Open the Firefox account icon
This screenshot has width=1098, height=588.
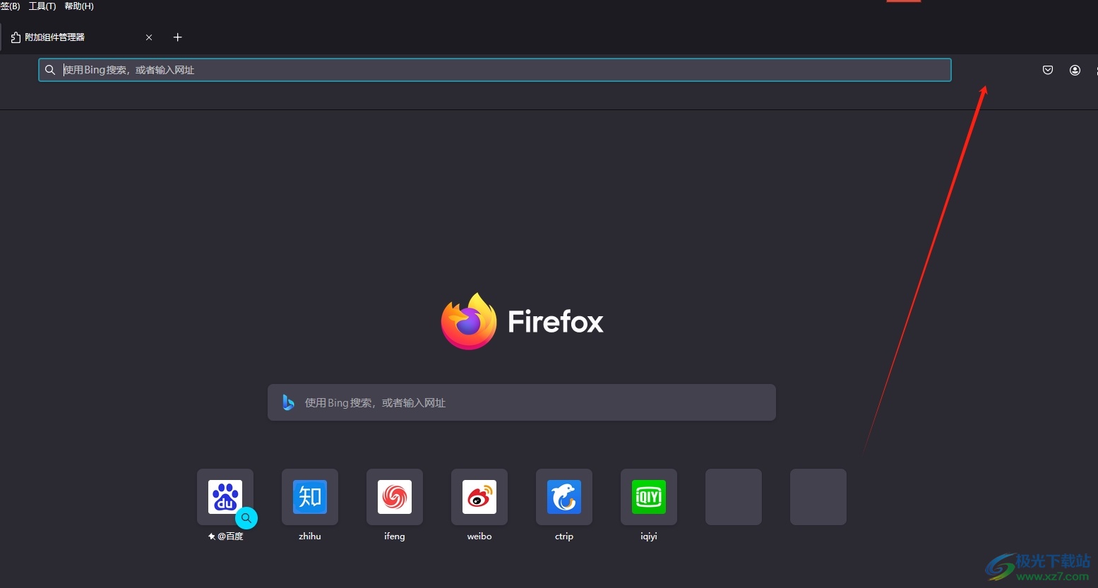click(1075, 70)
